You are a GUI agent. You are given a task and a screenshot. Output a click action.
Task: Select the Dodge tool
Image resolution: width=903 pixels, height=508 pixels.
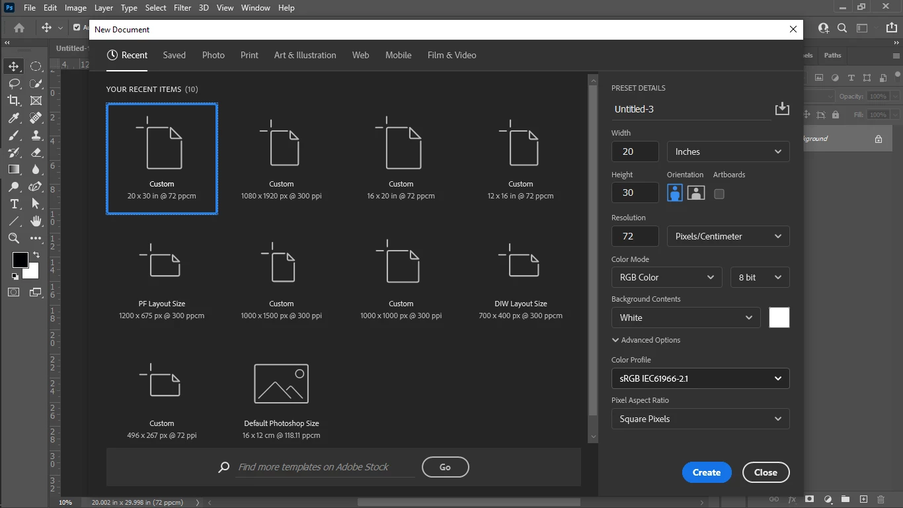[x=13, y=187]
